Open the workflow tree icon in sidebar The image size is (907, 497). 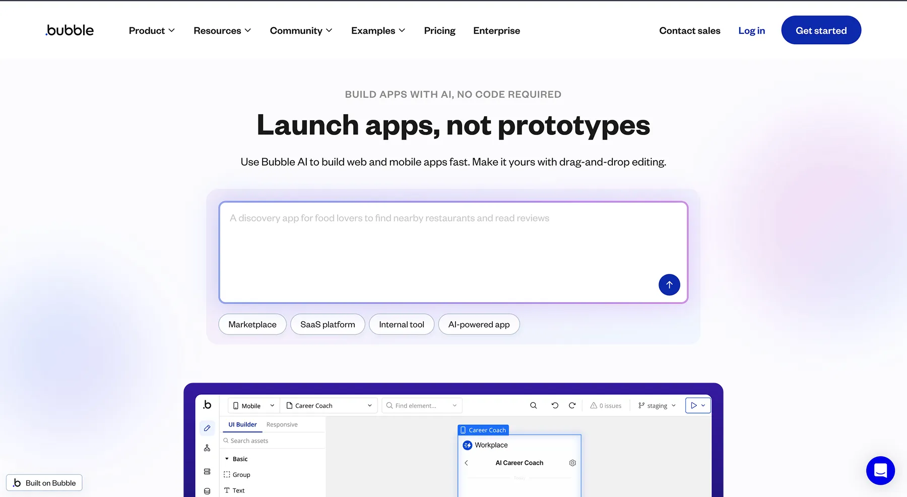(207, 448)
